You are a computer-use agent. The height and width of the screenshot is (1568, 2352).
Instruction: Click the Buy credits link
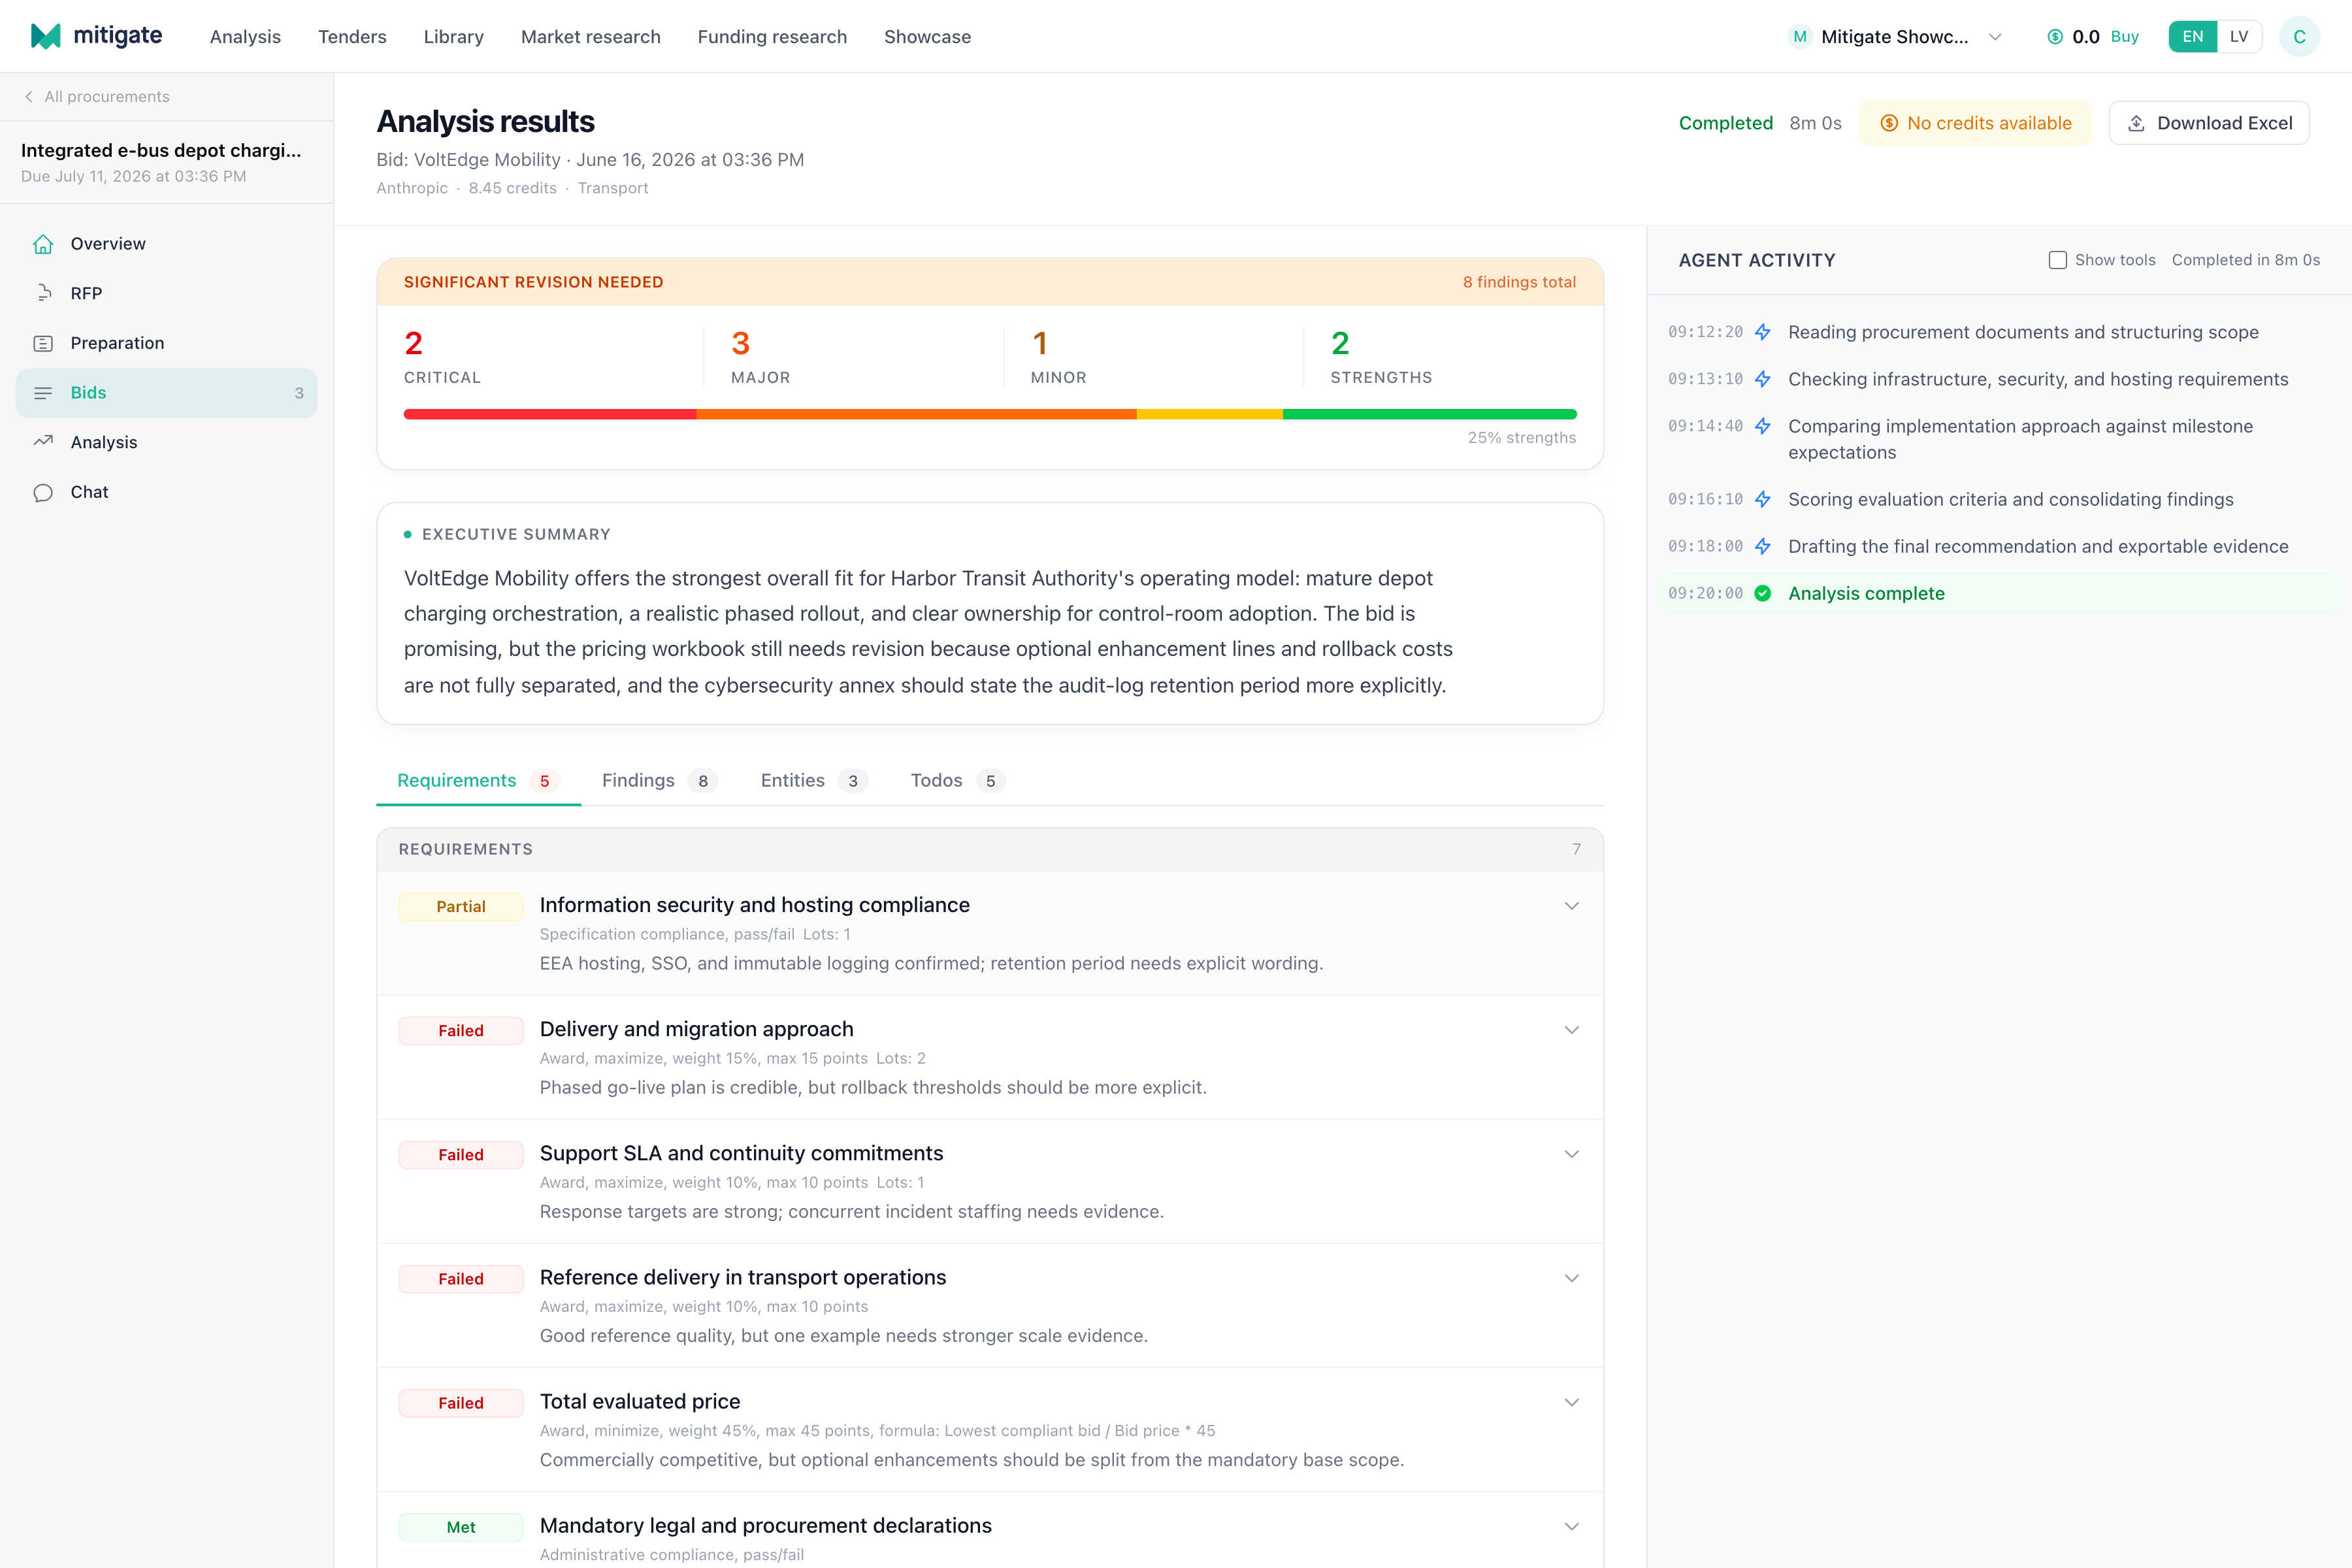[2124, 37]
